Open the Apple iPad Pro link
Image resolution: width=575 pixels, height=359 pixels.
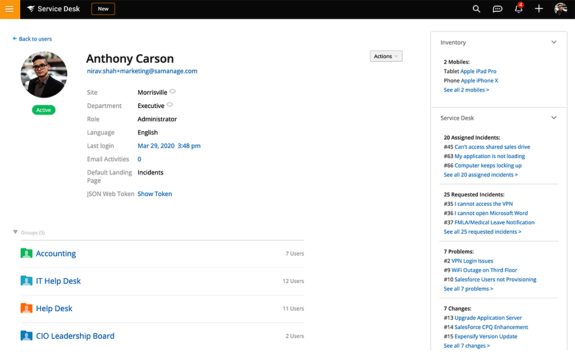tap(478, 72)
